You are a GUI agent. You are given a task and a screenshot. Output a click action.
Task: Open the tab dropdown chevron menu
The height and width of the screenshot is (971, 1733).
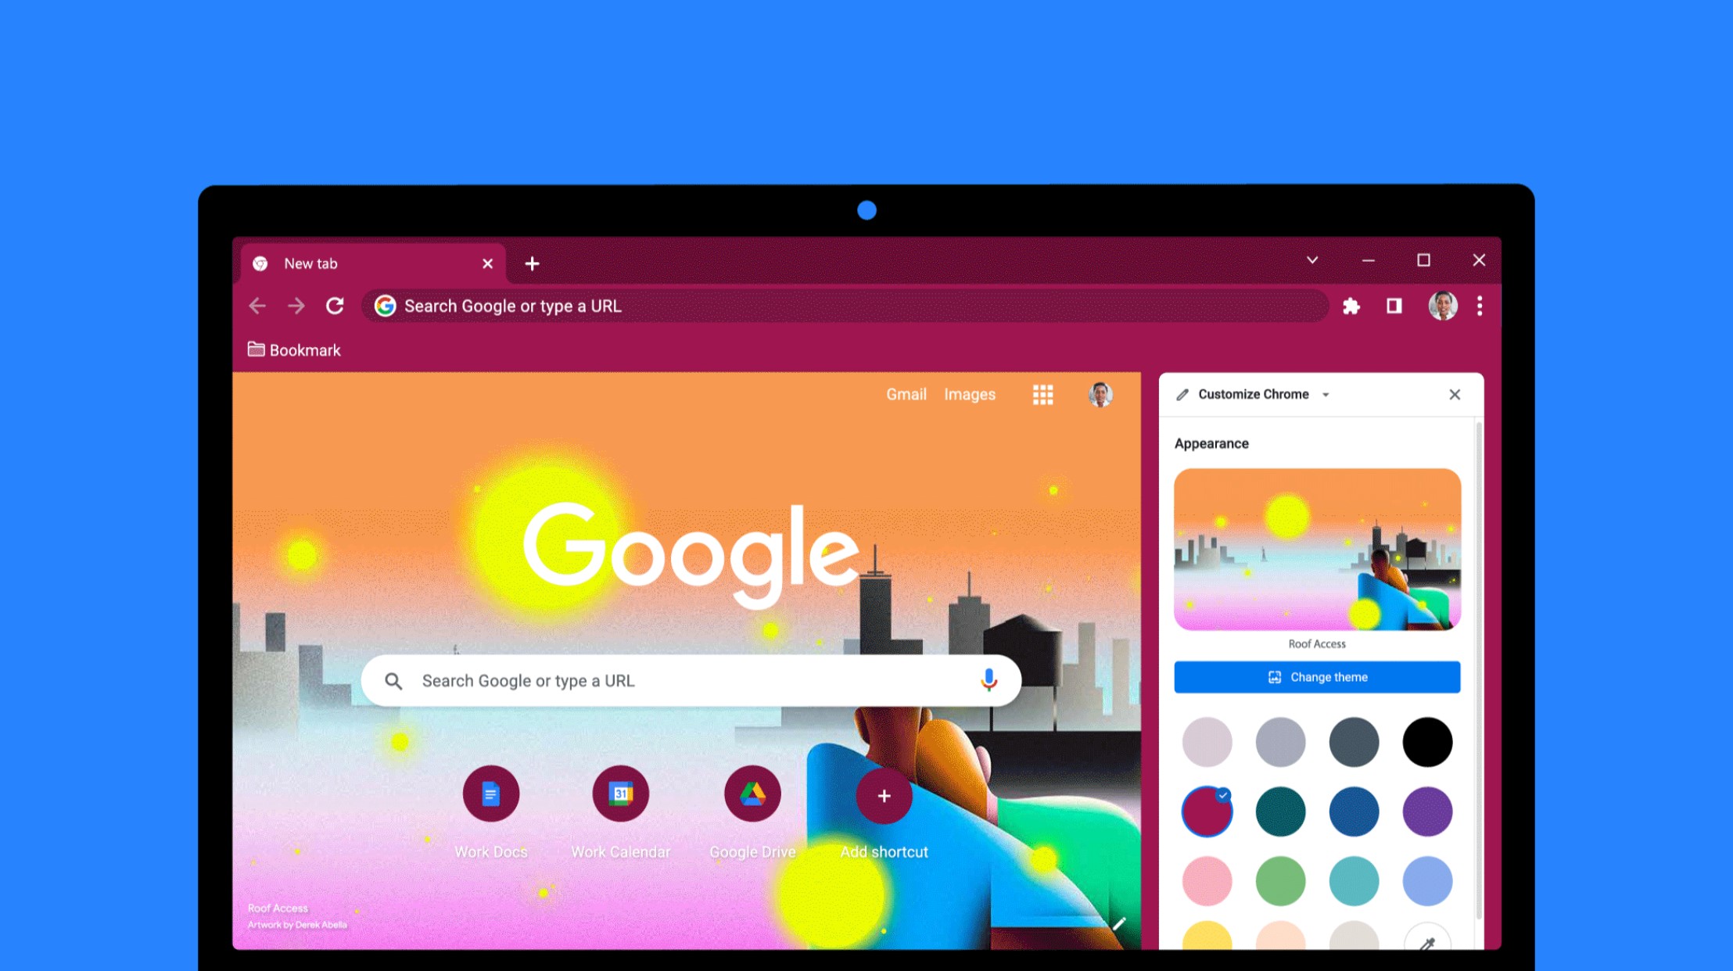tap(1311, 260)
